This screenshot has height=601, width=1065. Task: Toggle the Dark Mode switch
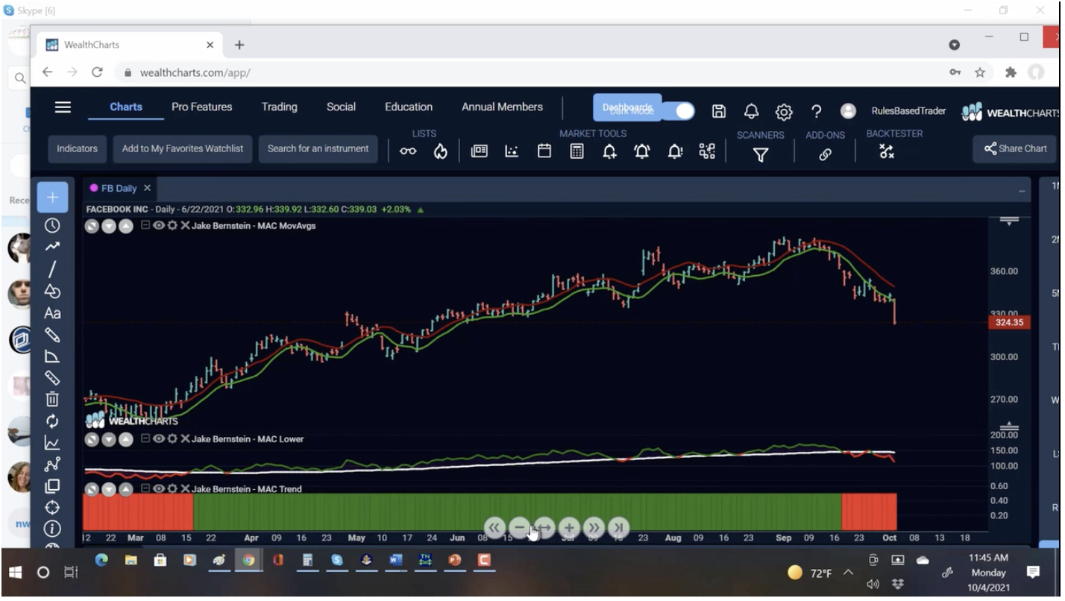pyautogui.click(x=677, y=111)
